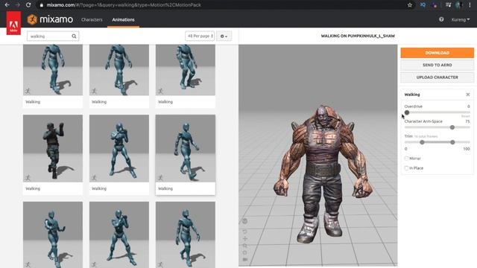The height and width of the screenshot is (268, 477).
Task: Click the Character Arm-Space slider handle
Action: point(452,127)
